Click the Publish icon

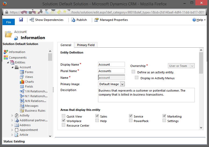pyautogui.click(x=73, y=20)
